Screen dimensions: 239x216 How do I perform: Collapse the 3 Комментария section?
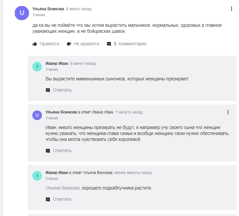[130, 44]
